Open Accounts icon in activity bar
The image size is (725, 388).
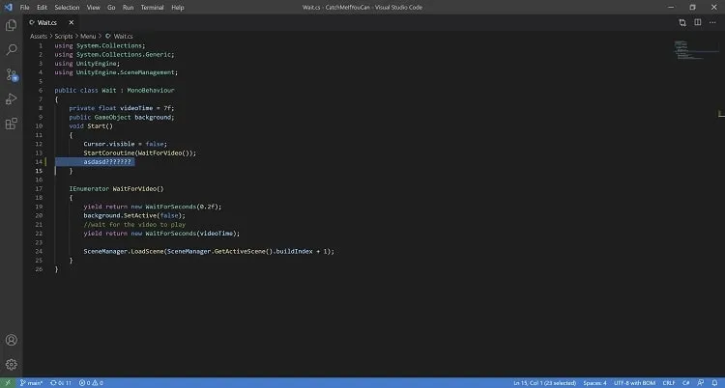(11, 340)
